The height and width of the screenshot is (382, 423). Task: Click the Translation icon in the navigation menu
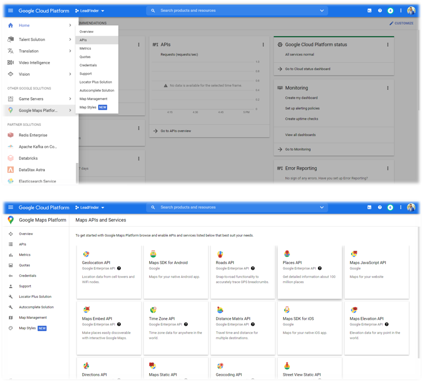(10, 51)
